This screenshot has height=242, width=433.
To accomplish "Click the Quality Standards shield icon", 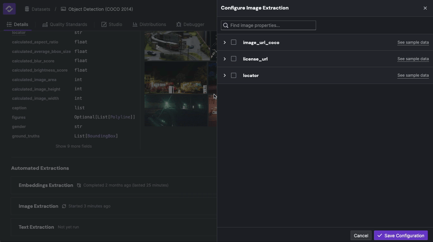I will [44, 24].
